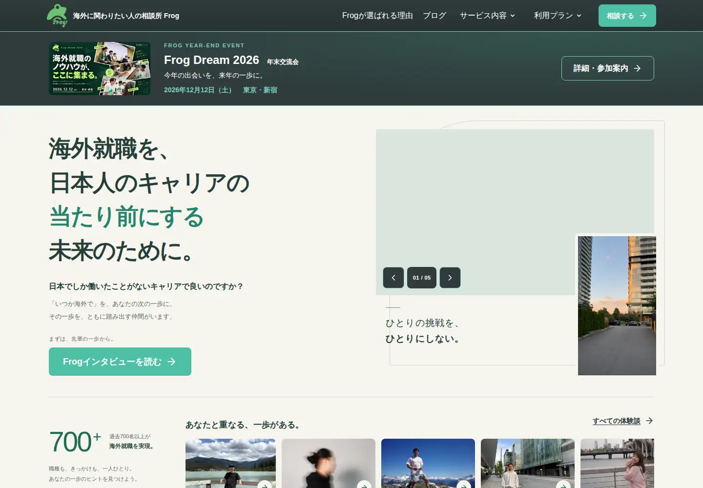Image resolution: width=703 pixels, height=488 pixels.
Task: Open the mountain lake interview card
Action: click(x=230, y=463)
